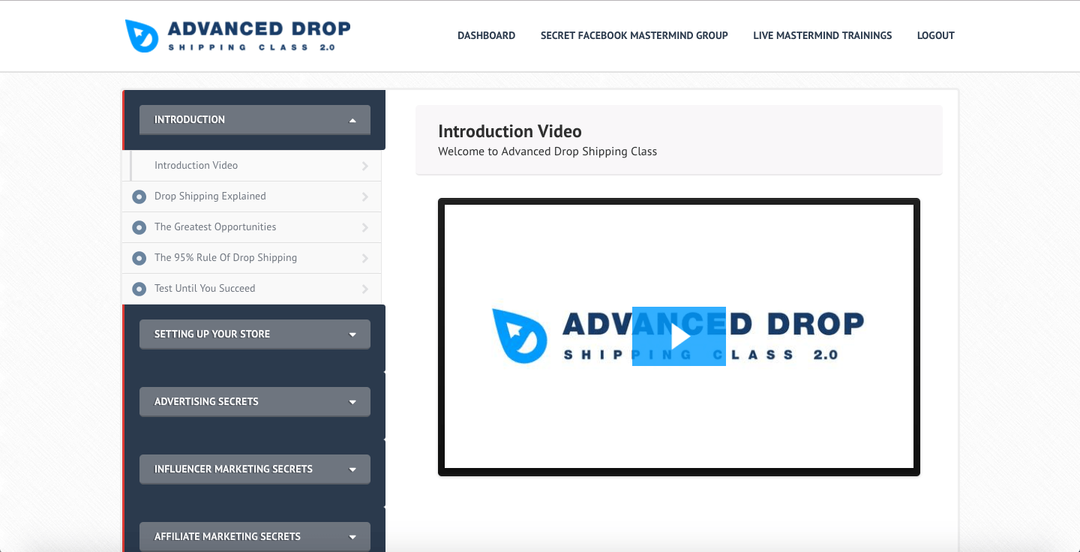Click the dropdown arrow on Setting Up Your Store

352,334
